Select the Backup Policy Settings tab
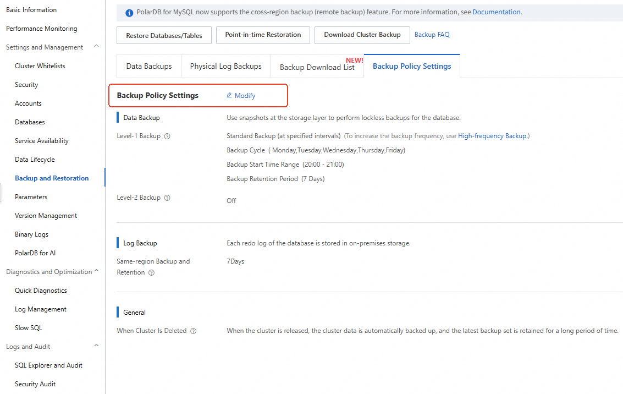 tap(412, 66)
